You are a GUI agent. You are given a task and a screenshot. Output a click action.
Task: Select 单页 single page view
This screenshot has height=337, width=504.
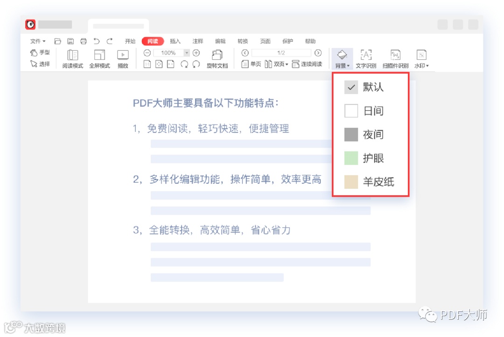pos(251,64)
